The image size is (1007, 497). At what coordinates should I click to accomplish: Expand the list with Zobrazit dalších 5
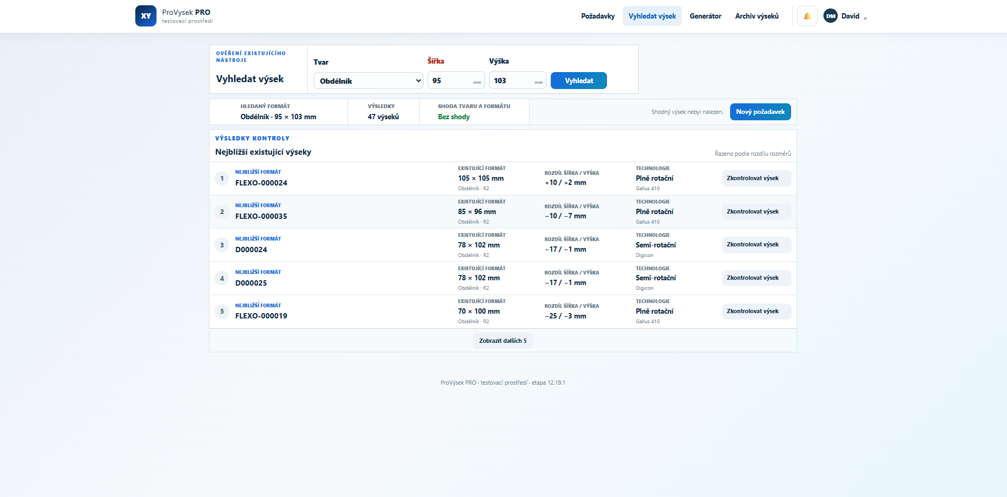(x=502, y=341)
